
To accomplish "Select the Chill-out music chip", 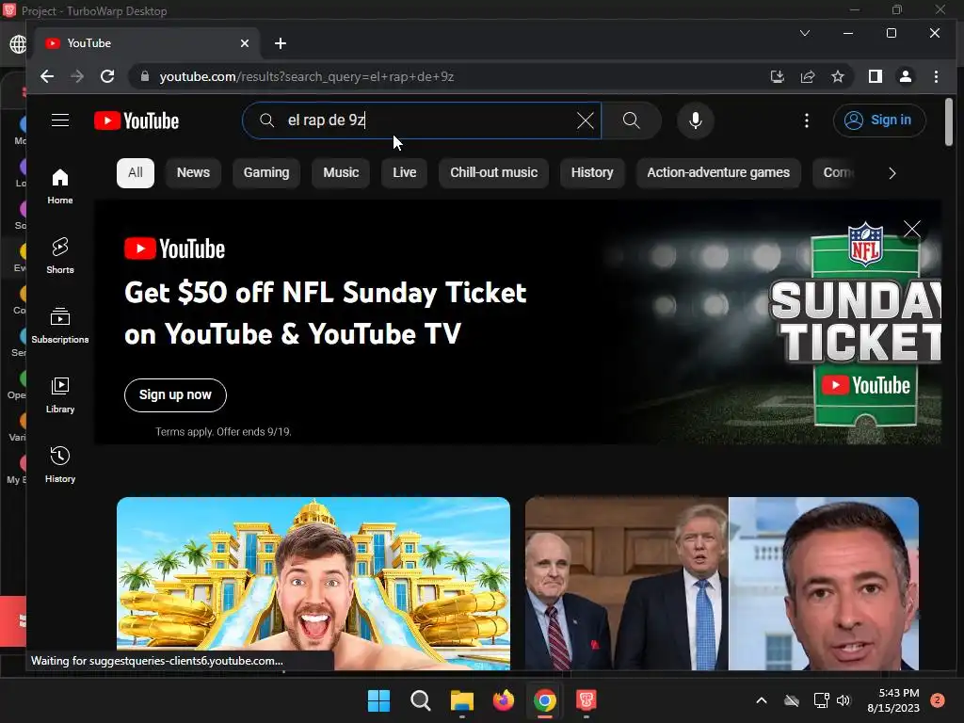I will point(493,173).
